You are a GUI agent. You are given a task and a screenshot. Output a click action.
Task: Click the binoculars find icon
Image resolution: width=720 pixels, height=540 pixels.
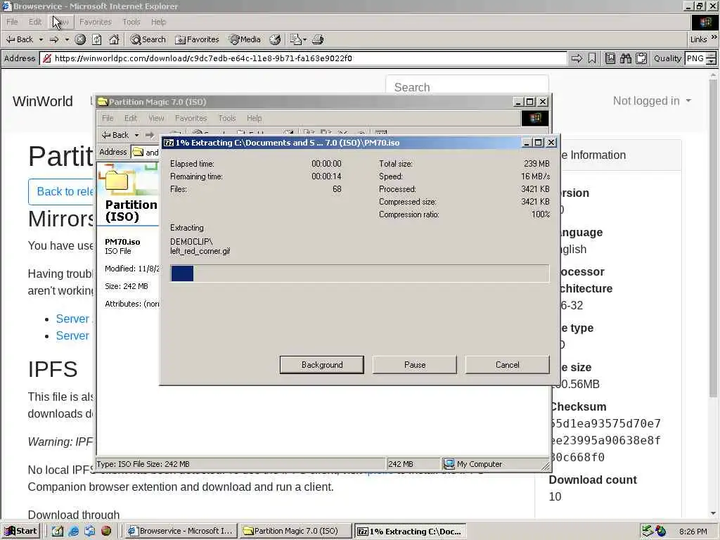click(x=625, y=58)
